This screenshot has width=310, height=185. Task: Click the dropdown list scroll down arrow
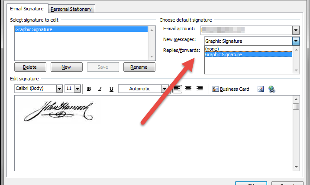click(x=296, y=70)
